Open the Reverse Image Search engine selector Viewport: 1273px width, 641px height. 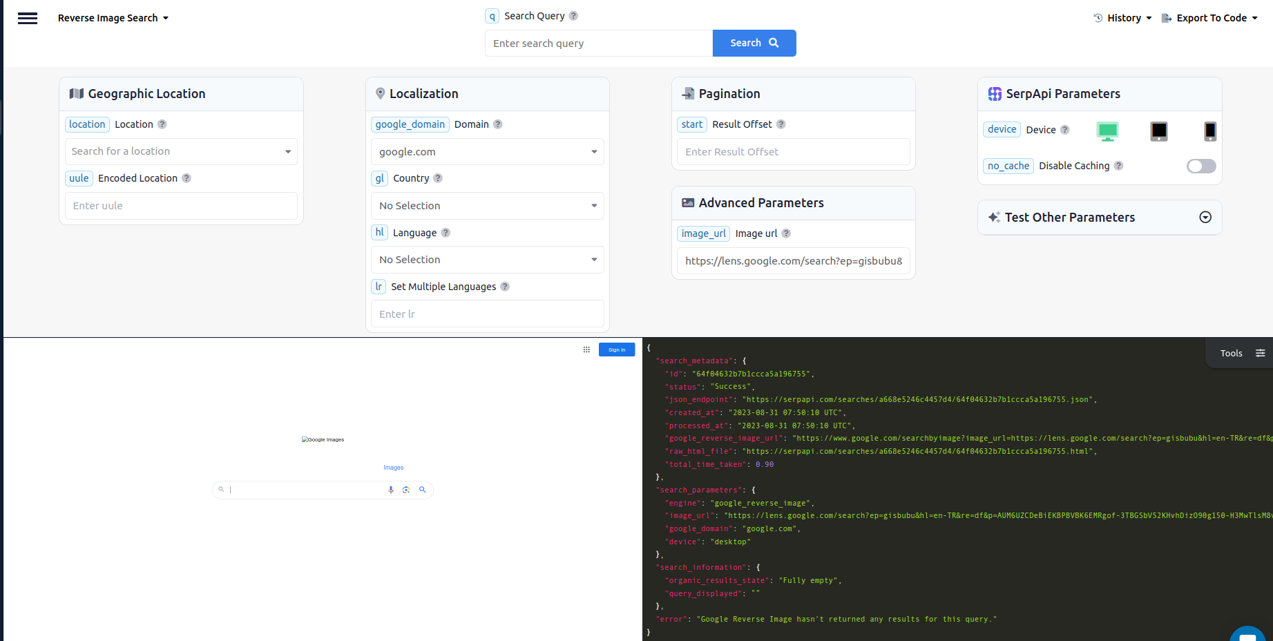click(113, 18)
